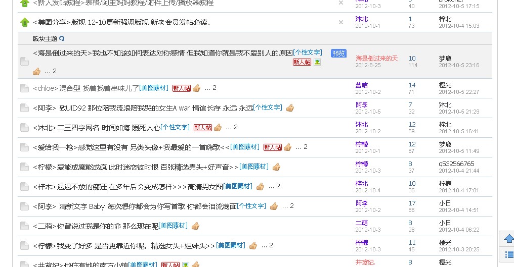
Task: Click the thumbs-up icon in 迟迟不放的痴狂 thread
Action: click(x=260, y=187)
